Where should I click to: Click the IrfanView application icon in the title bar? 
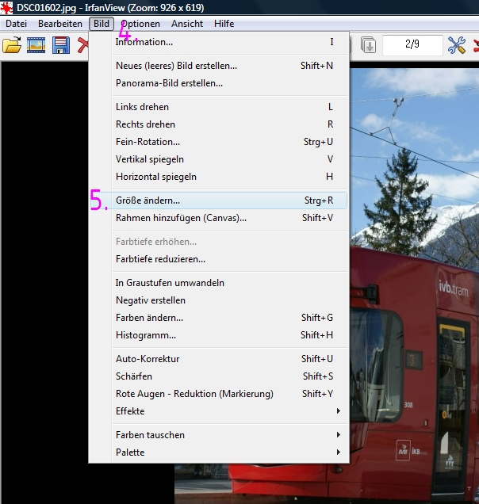coord(7,8)
